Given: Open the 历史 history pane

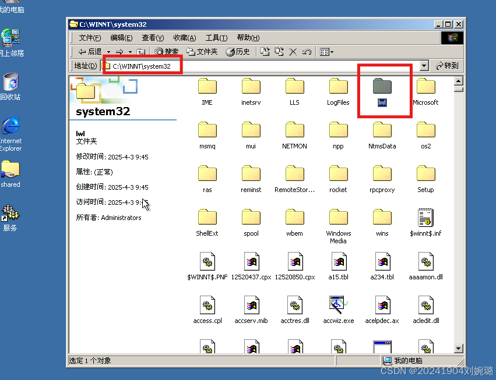Looking at the screenshot, I should click(238, 52).
